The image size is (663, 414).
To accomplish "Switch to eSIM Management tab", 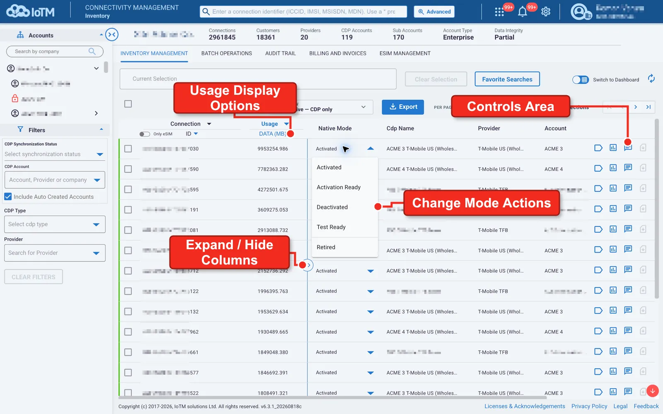I will point(405,53).
